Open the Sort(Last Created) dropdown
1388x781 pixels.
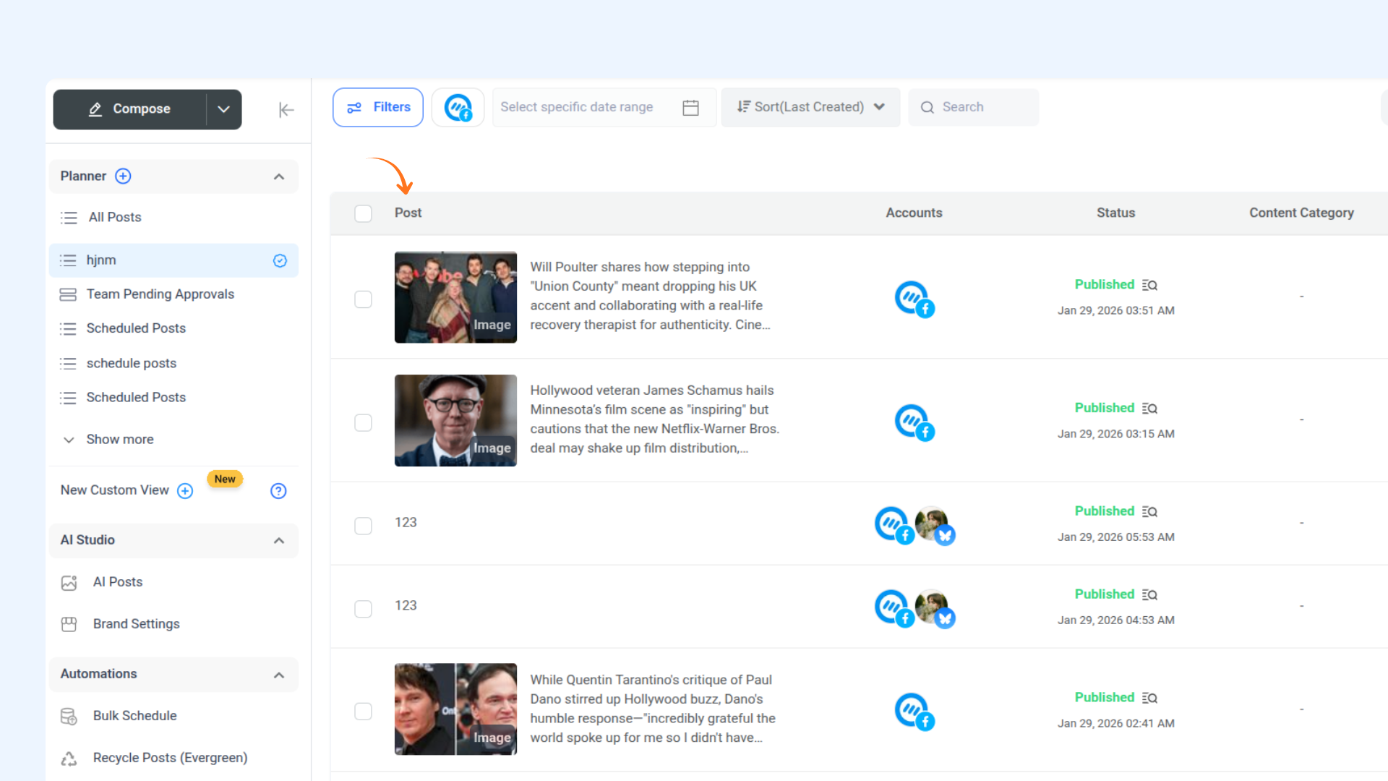810,107
